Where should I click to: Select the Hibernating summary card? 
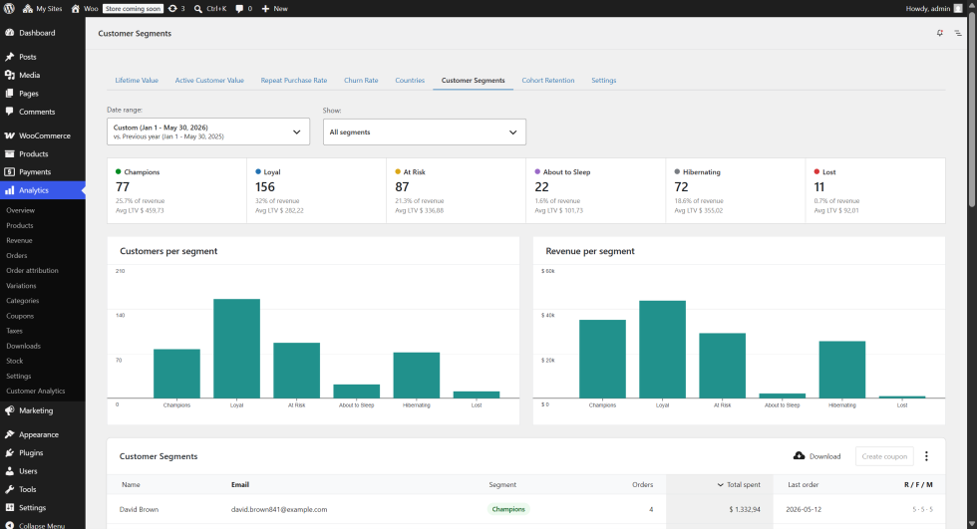coord(736,190)
